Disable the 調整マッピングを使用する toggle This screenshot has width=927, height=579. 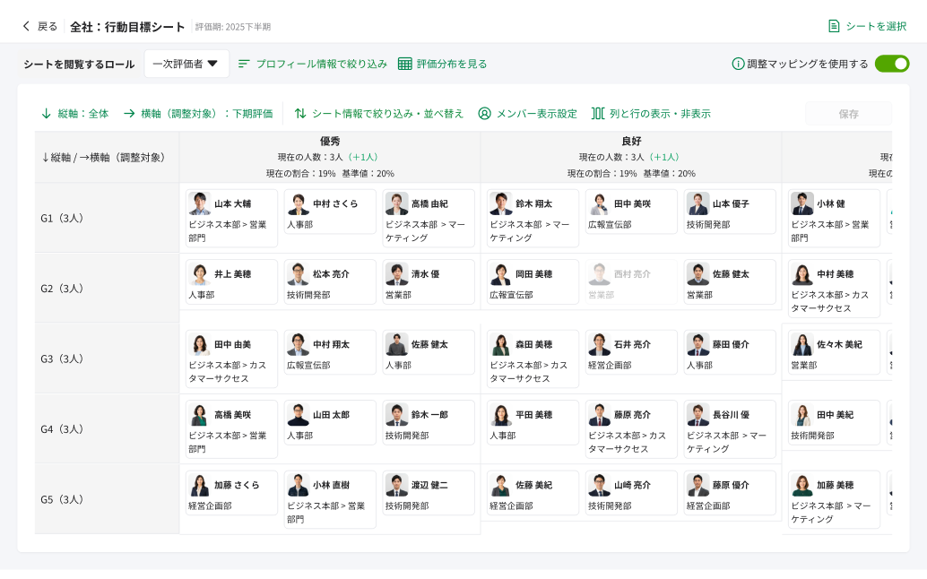(x=892, y=65)
